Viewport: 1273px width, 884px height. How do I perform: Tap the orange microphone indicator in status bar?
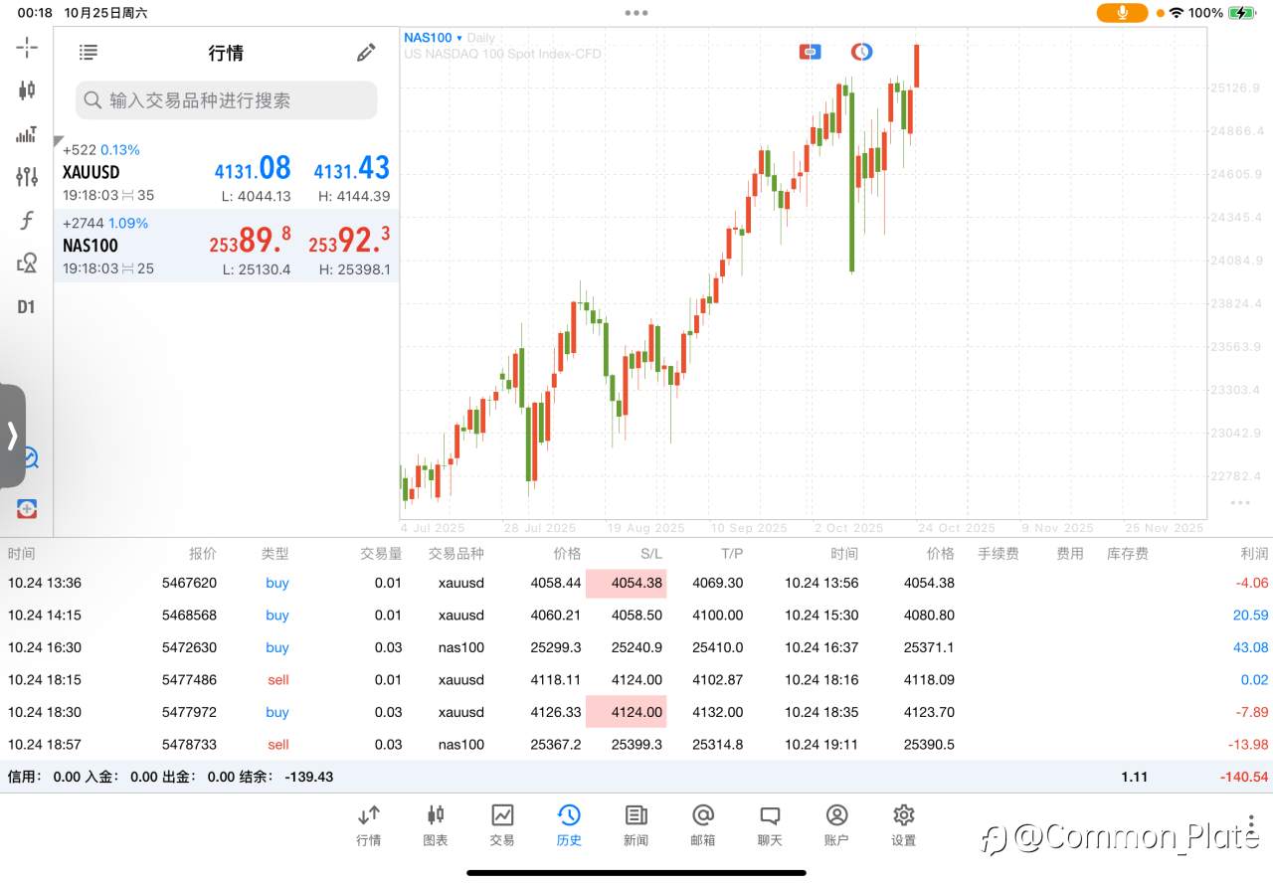point(1122,13)
